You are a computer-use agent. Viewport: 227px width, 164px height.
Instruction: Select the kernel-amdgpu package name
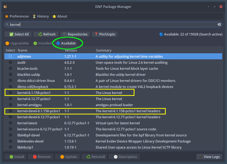tap(29, 105)
